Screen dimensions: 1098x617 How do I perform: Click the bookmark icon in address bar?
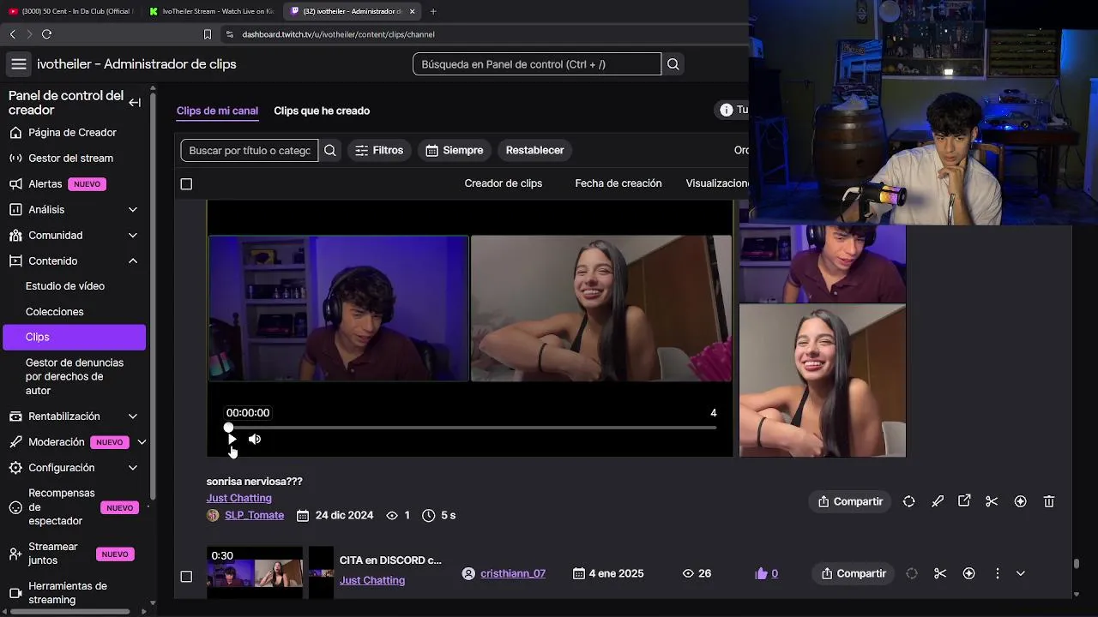click(x=207, y=34)
